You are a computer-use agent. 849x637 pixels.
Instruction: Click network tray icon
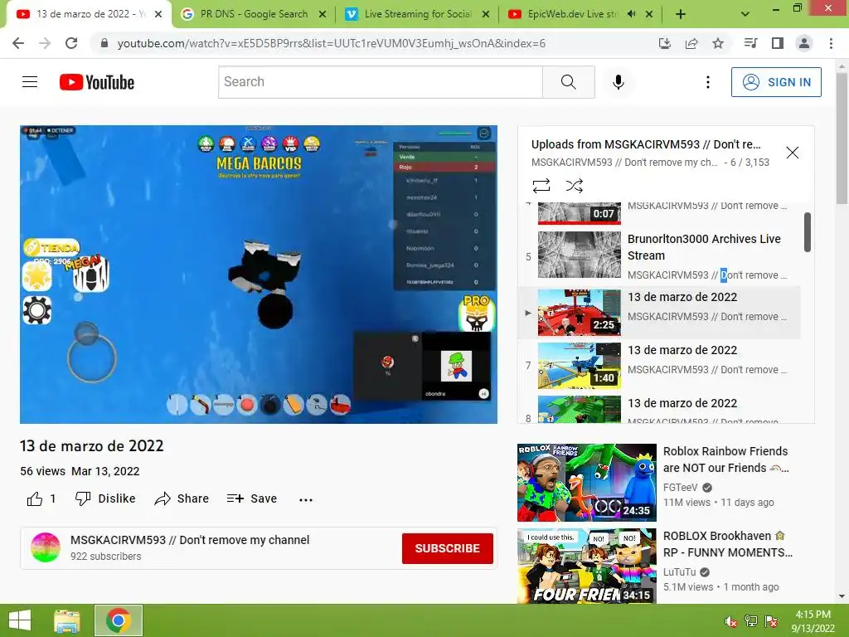pyautogui.click(x=751, y=621)
